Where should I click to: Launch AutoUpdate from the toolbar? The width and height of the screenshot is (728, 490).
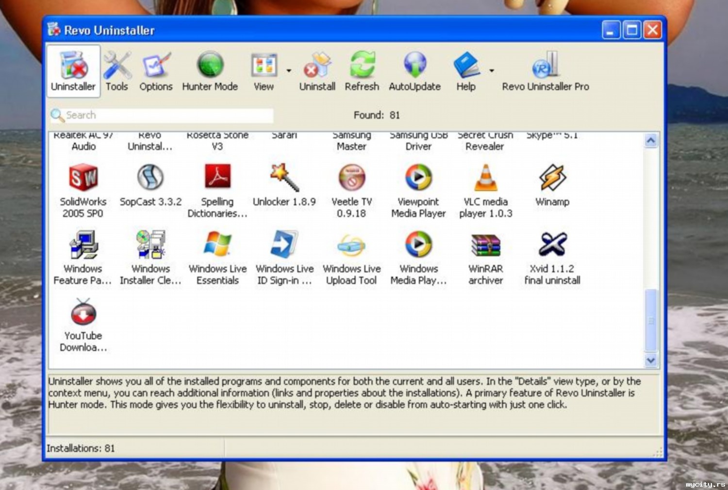click(x=415, y=71)
